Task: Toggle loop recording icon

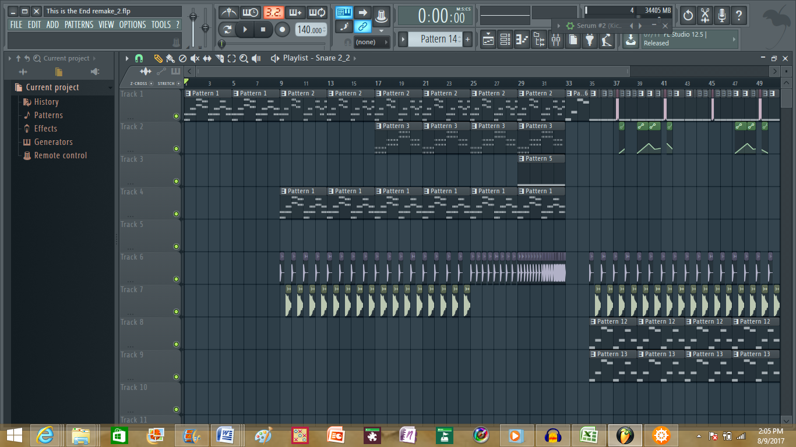Action: click(x=316, y=12)
